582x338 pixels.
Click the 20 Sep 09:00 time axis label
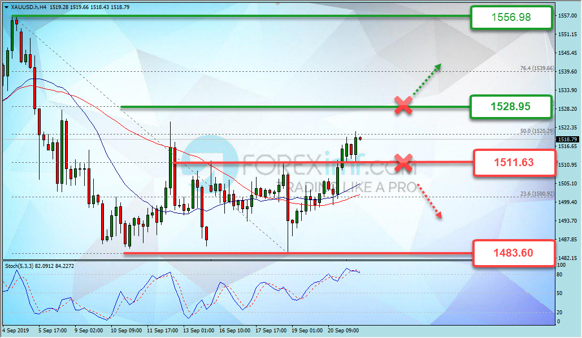(x=344, y=330)
